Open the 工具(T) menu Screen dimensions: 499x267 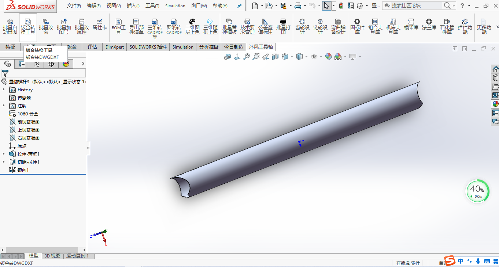coord(152,6)
